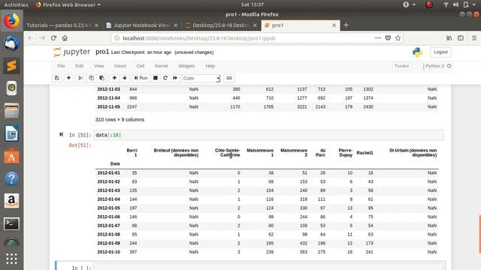Viewport: 481px width, 270px height.
Task: Open Terminal from the dock
Action: (x=12, y=223)
